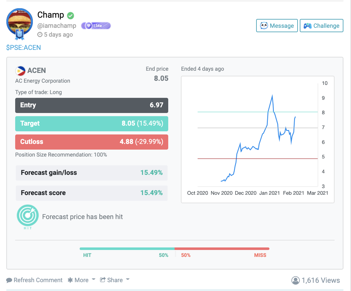Click Position Size Recommendation: 100% text
This screenshot has height=291, width=351.
click(61, 155)
